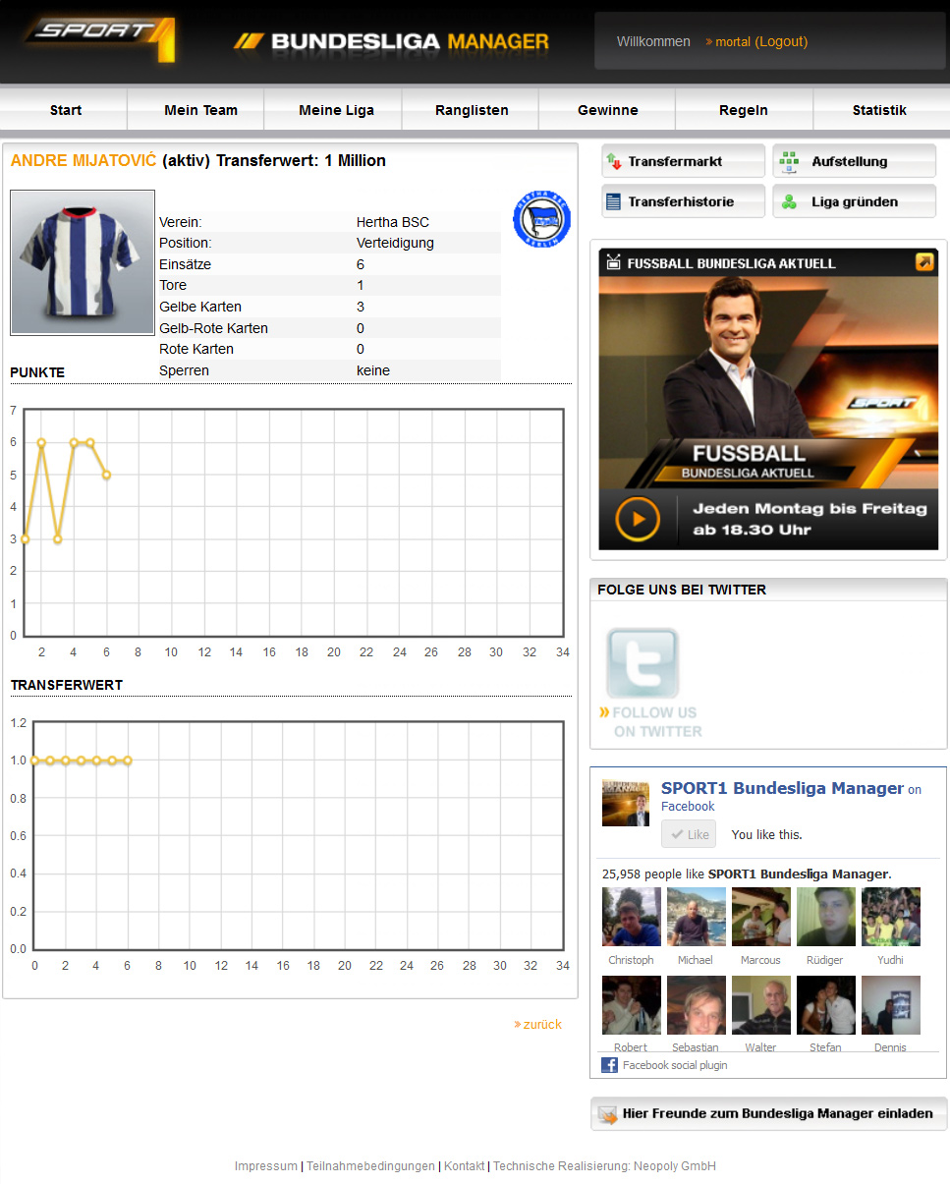Play the Fussball Bundesliga Aktuell video

click(638, 519)
